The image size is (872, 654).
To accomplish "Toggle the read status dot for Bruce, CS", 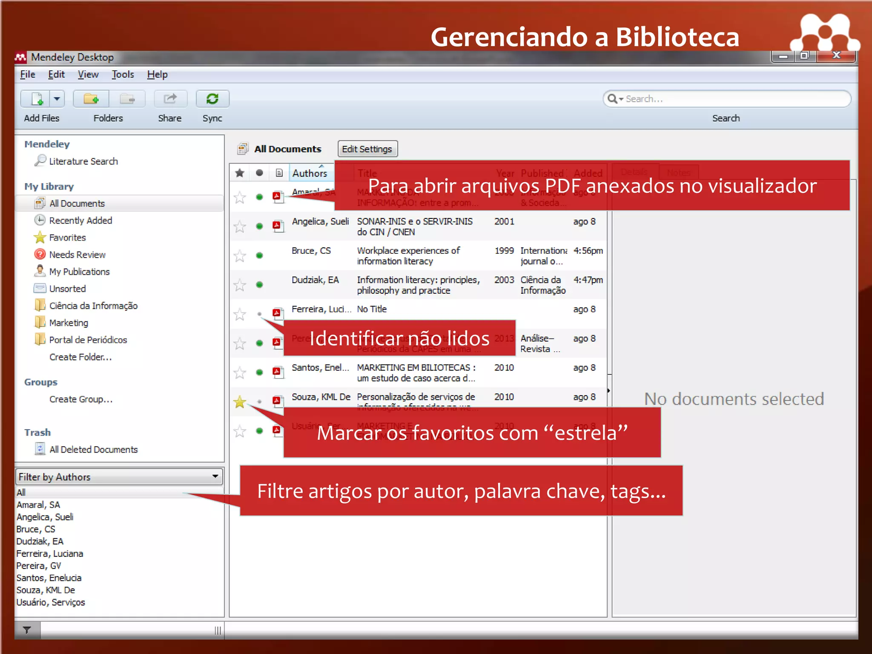I will click(x=259, y=255).
